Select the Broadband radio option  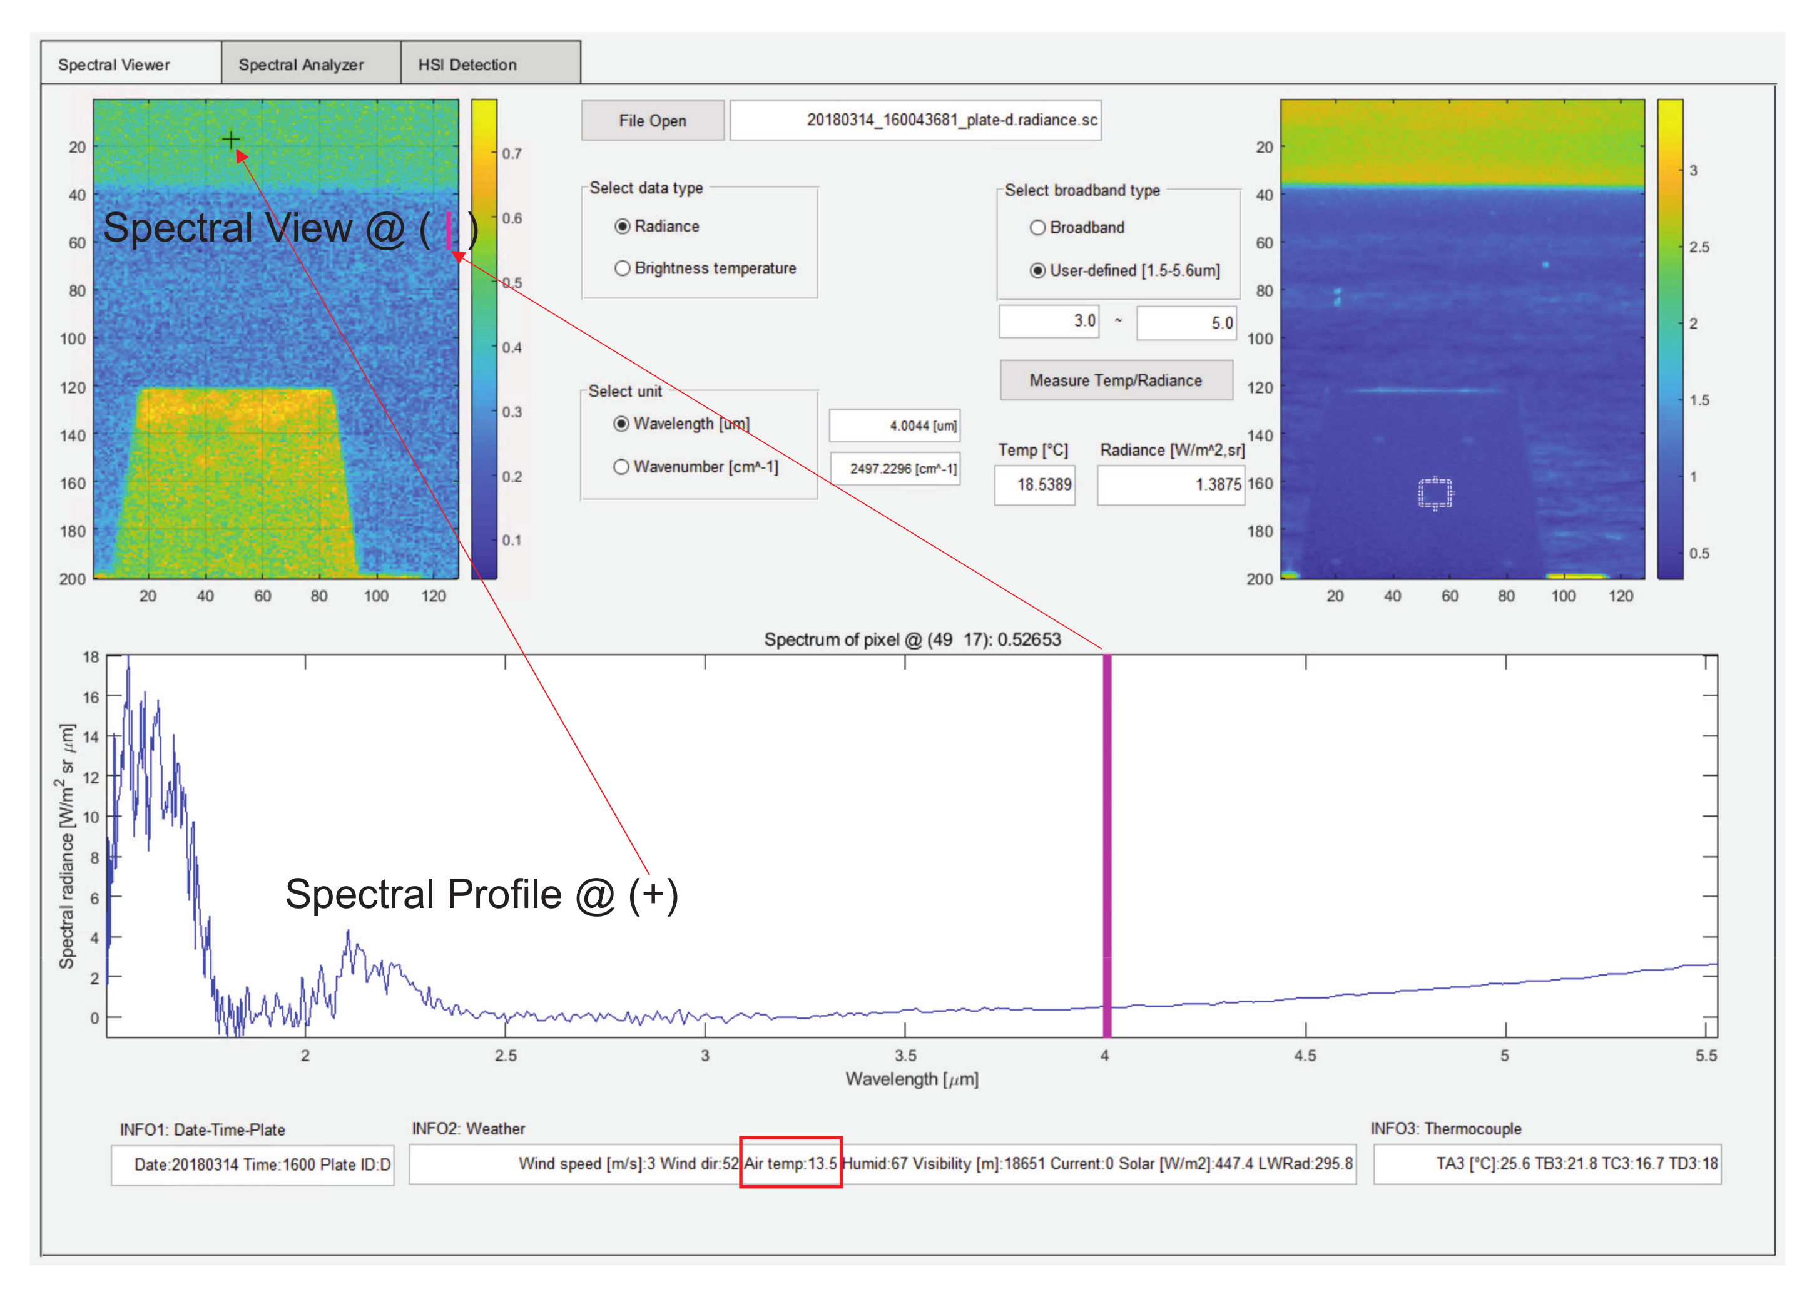click(1037, 228)
